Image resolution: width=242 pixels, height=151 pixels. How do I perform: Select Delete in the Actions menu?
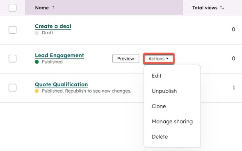tap(160, 137)
